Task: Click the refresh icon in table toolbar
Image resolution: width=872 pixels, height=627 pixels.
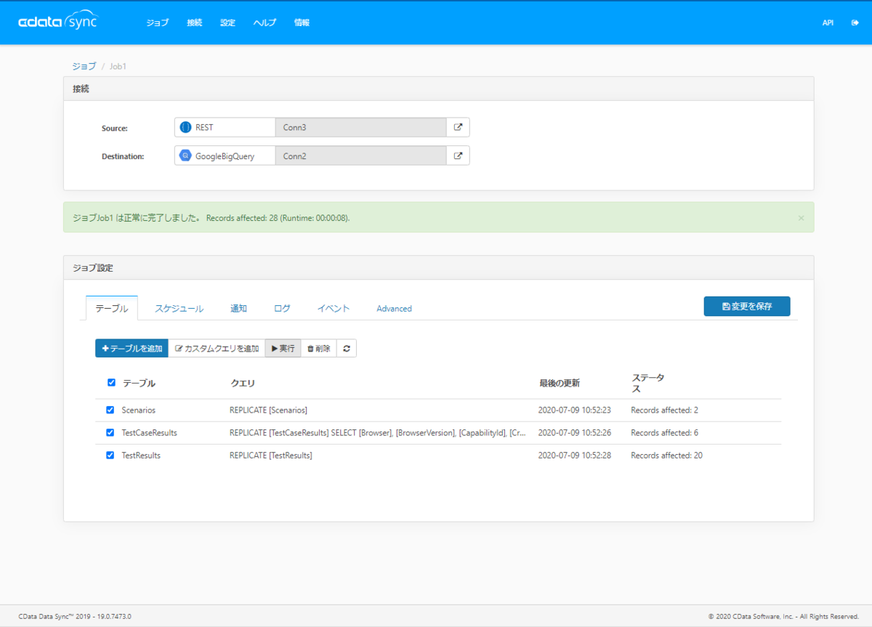Action: point(347,349)
